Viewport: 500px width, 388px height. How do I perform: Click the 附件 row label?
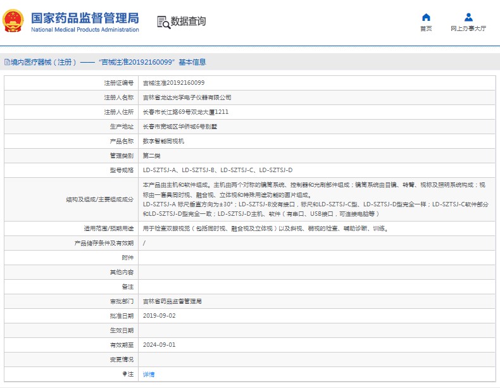click(128, 258)
